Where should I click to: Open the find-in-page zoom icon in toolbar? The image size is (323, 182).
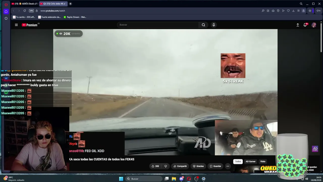tap(263, 11)
